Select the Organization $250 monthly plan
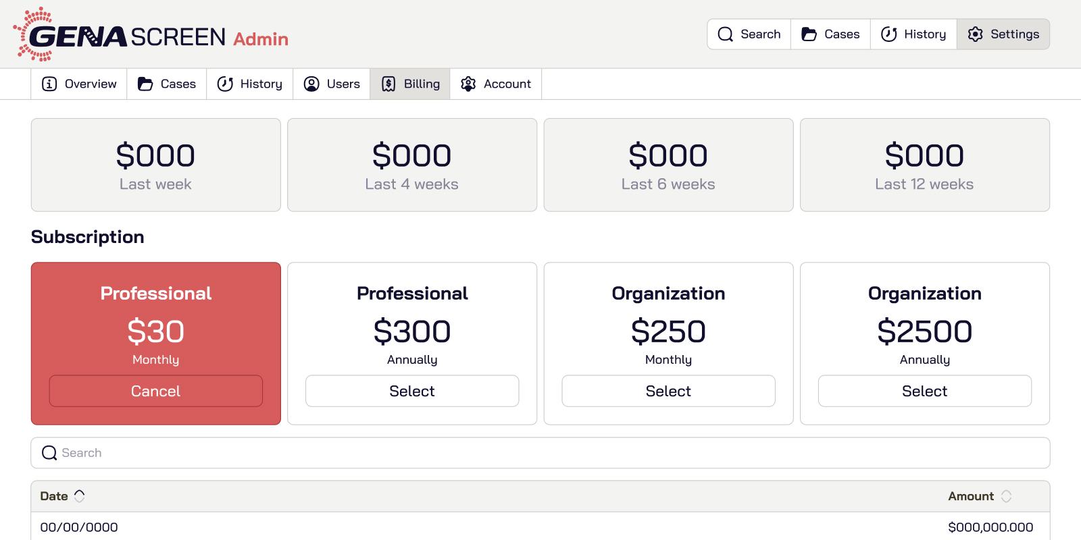This screenshot has height=540, width=1081. 668,391
